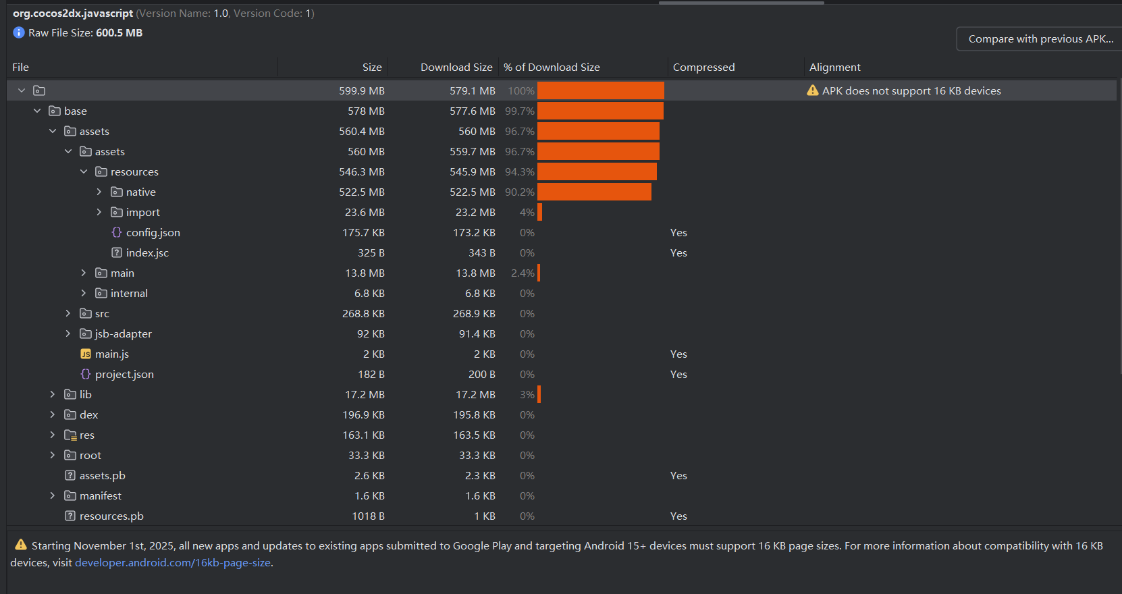Click the blue info icon beside Raw File Size

[x=19, y=32]
